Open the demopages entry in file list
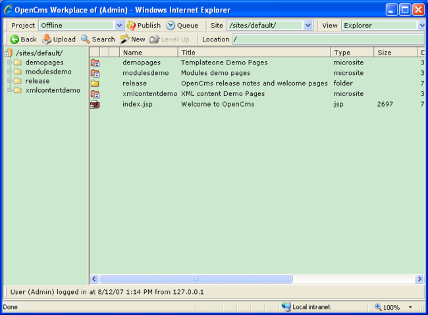This screenshot has height=315, width=428. 142,62
